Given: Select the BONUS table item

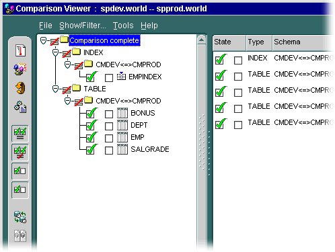Looking at the screenshot, I should pos(143,113).
